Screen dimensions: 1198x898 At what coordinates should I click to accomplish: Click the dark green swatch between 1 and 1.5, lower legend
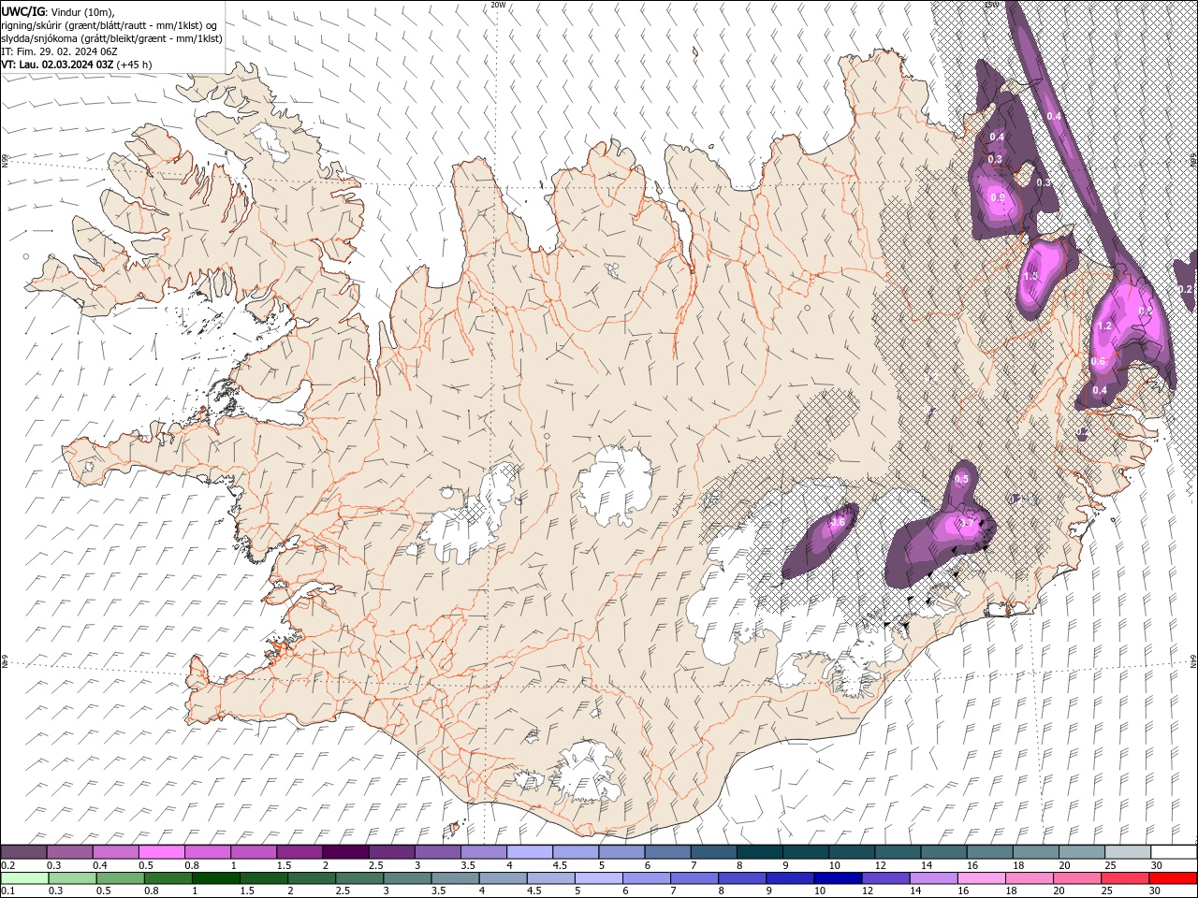(216, 878)
